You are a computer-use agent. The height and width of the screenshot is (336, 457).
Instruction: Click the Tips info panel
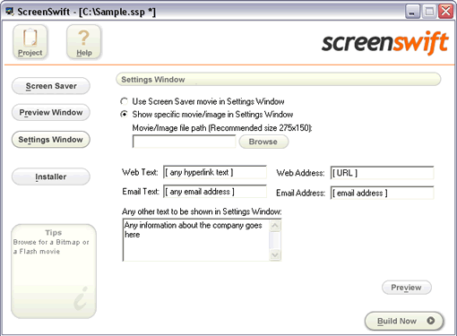(54, 271)
